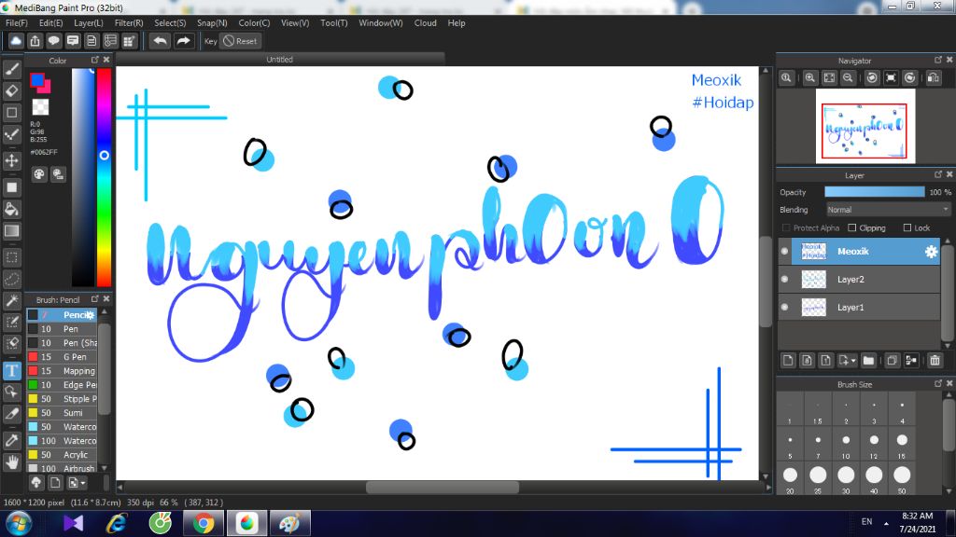Open Windows Start button
Viewport: 956px width, 537px height.
(19, 523)
